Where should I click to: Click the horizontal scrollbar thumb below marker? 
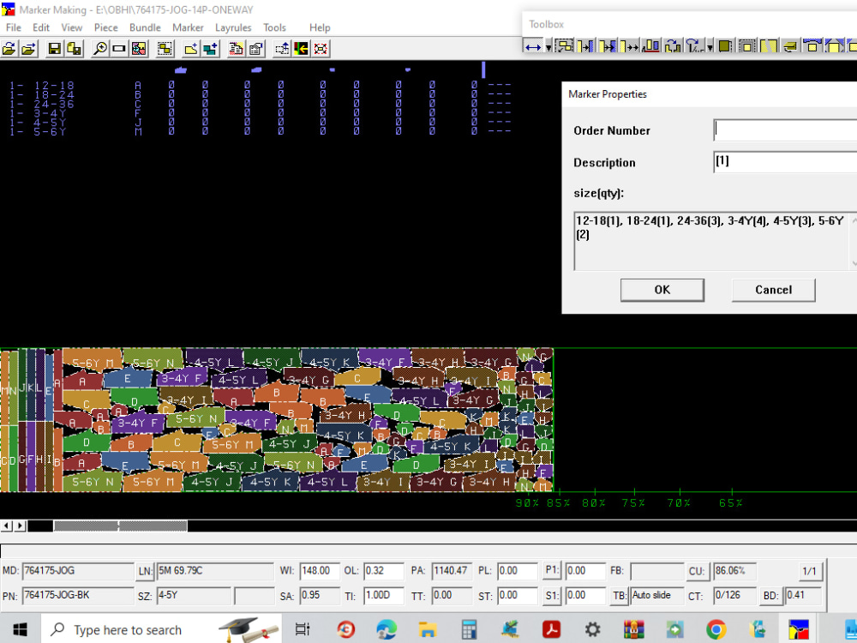click(x=120, y=526)
